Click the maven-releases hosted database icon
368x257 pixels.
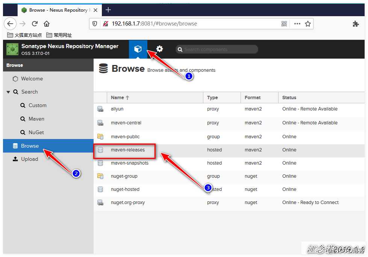pyautogui.click(x=100, y=150)
